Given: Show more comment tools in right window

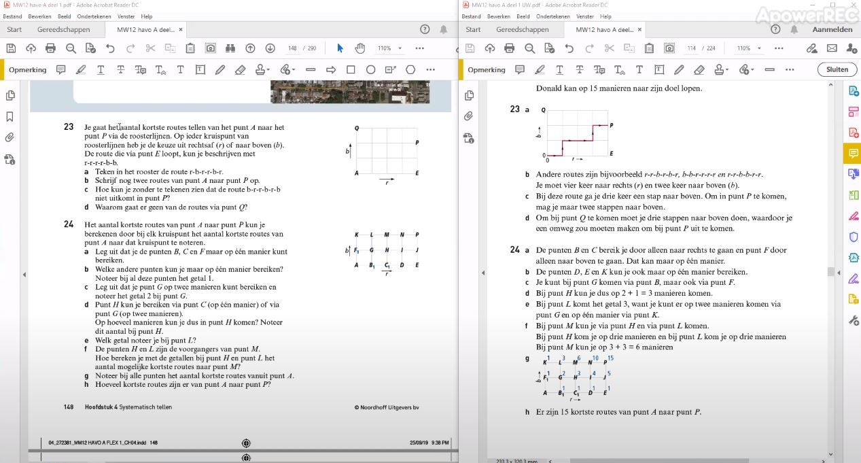Looking at the screenshot, I should click(x=790, y=69).
